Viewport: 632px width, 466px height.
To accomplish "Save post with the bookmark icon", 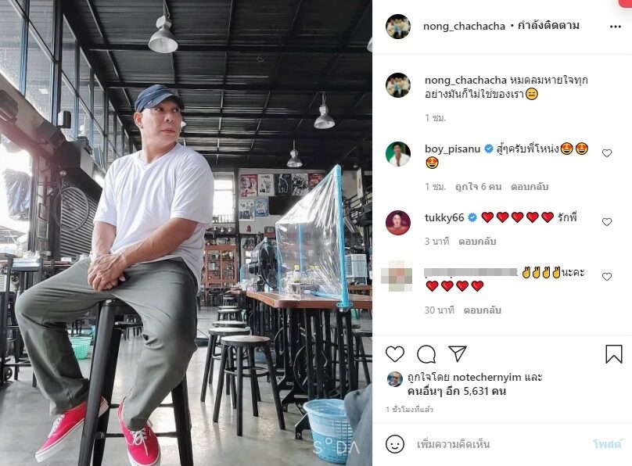I will pyautogui.click(x=614, y=354).
